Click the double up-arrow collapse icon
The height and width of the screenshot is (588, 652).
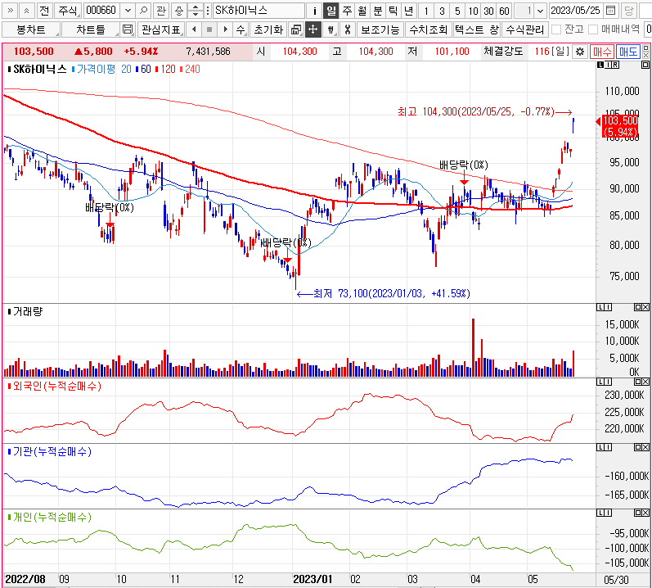[x=26, y=11]
